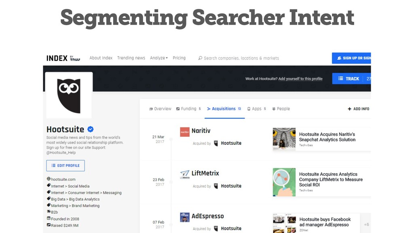This screenshot has height=233, width=414.
Task: Click the INDEX by TNW logo
Action: click(63, 58)
